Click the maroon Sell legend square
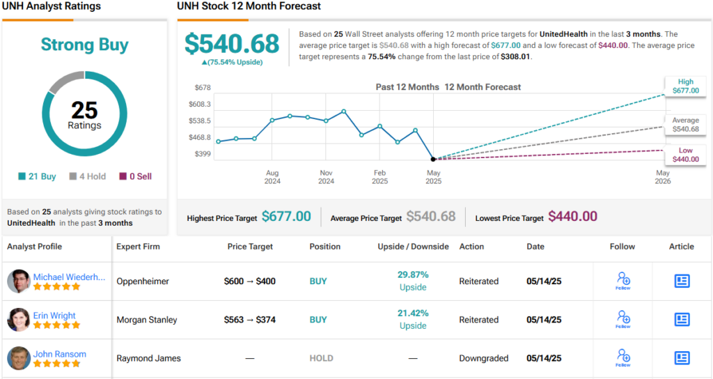The height and width of the screenshot is (379, 713). tap(123, 176)
